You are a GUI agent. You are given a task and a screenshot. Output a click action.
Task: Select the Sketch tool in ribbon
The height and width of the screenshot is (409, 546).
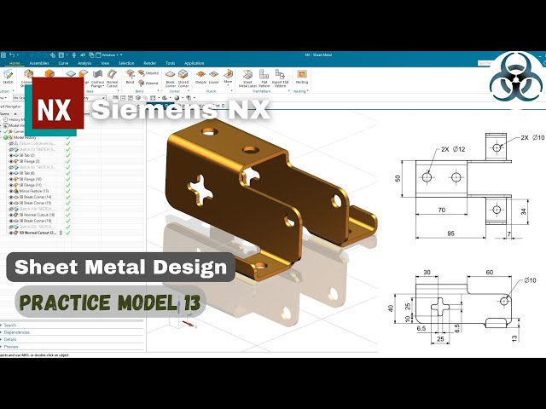click(8, 77)
